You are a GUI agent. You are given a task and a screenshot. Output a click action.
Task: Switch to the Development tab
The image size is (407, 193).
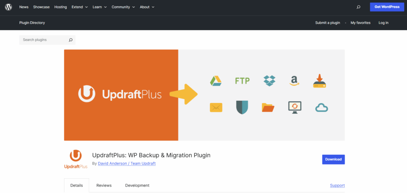pyautogui.click(x=137, y=185)
